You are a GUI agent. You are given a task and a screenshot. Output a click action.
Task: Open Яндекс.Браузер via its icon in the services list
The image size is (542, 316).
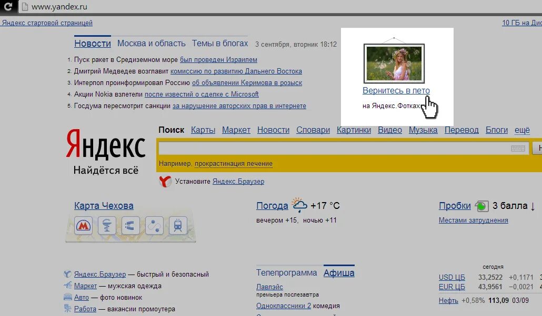(67, 273)
